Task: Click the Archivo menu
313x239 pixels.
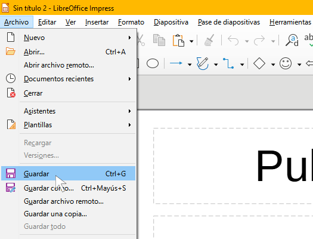Action: tap(17, 22)
